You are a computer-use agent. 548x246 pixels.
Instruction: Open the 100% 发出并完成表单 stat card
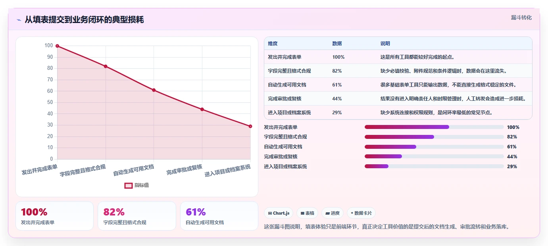pyautogui.click(x=54, y=216)
